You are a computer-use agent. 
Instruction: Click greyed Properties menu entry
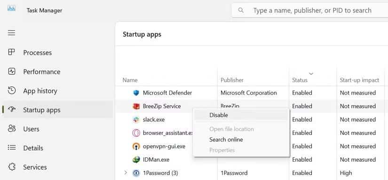pos(222,150)
